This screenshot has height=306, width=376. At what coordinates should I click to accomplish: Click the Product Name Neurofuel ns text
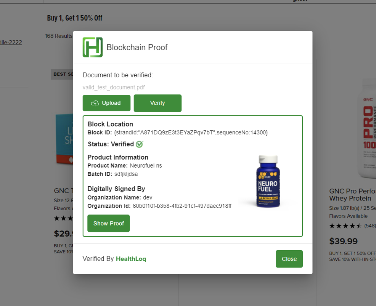125,165
